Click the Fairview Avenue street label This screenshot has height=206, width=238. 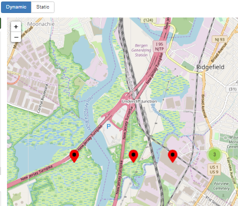[231, 170]
